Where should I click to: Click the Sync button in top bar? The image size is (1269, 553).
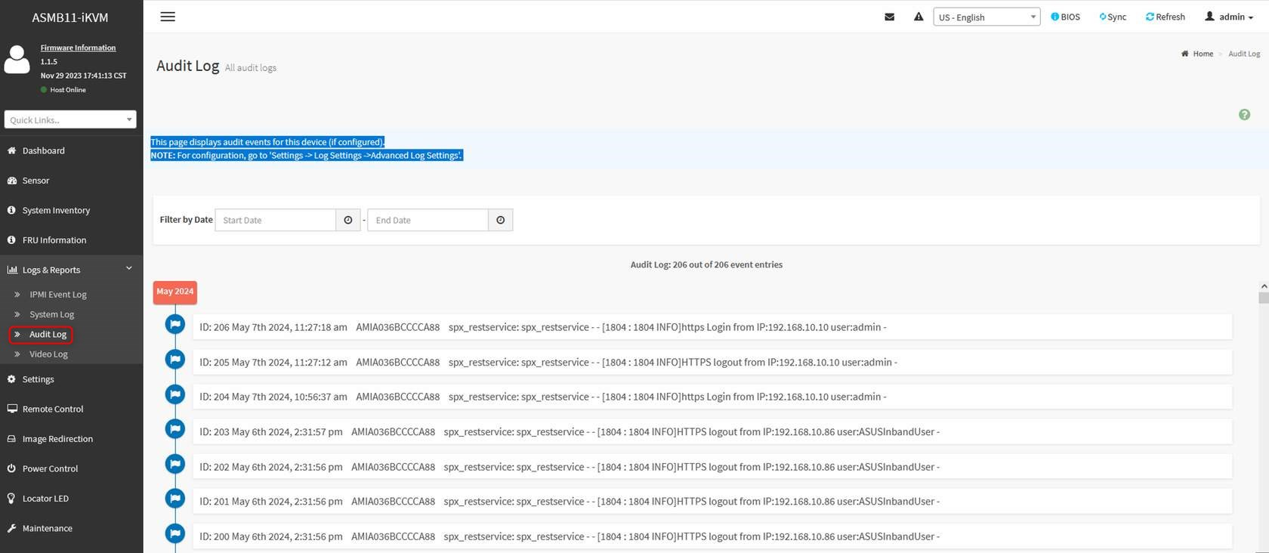tap(1113, 17)
